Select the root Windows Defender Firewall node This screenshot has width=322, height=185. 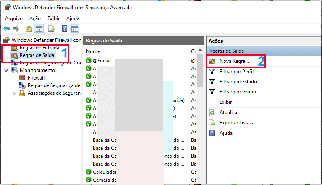(46, 40)
